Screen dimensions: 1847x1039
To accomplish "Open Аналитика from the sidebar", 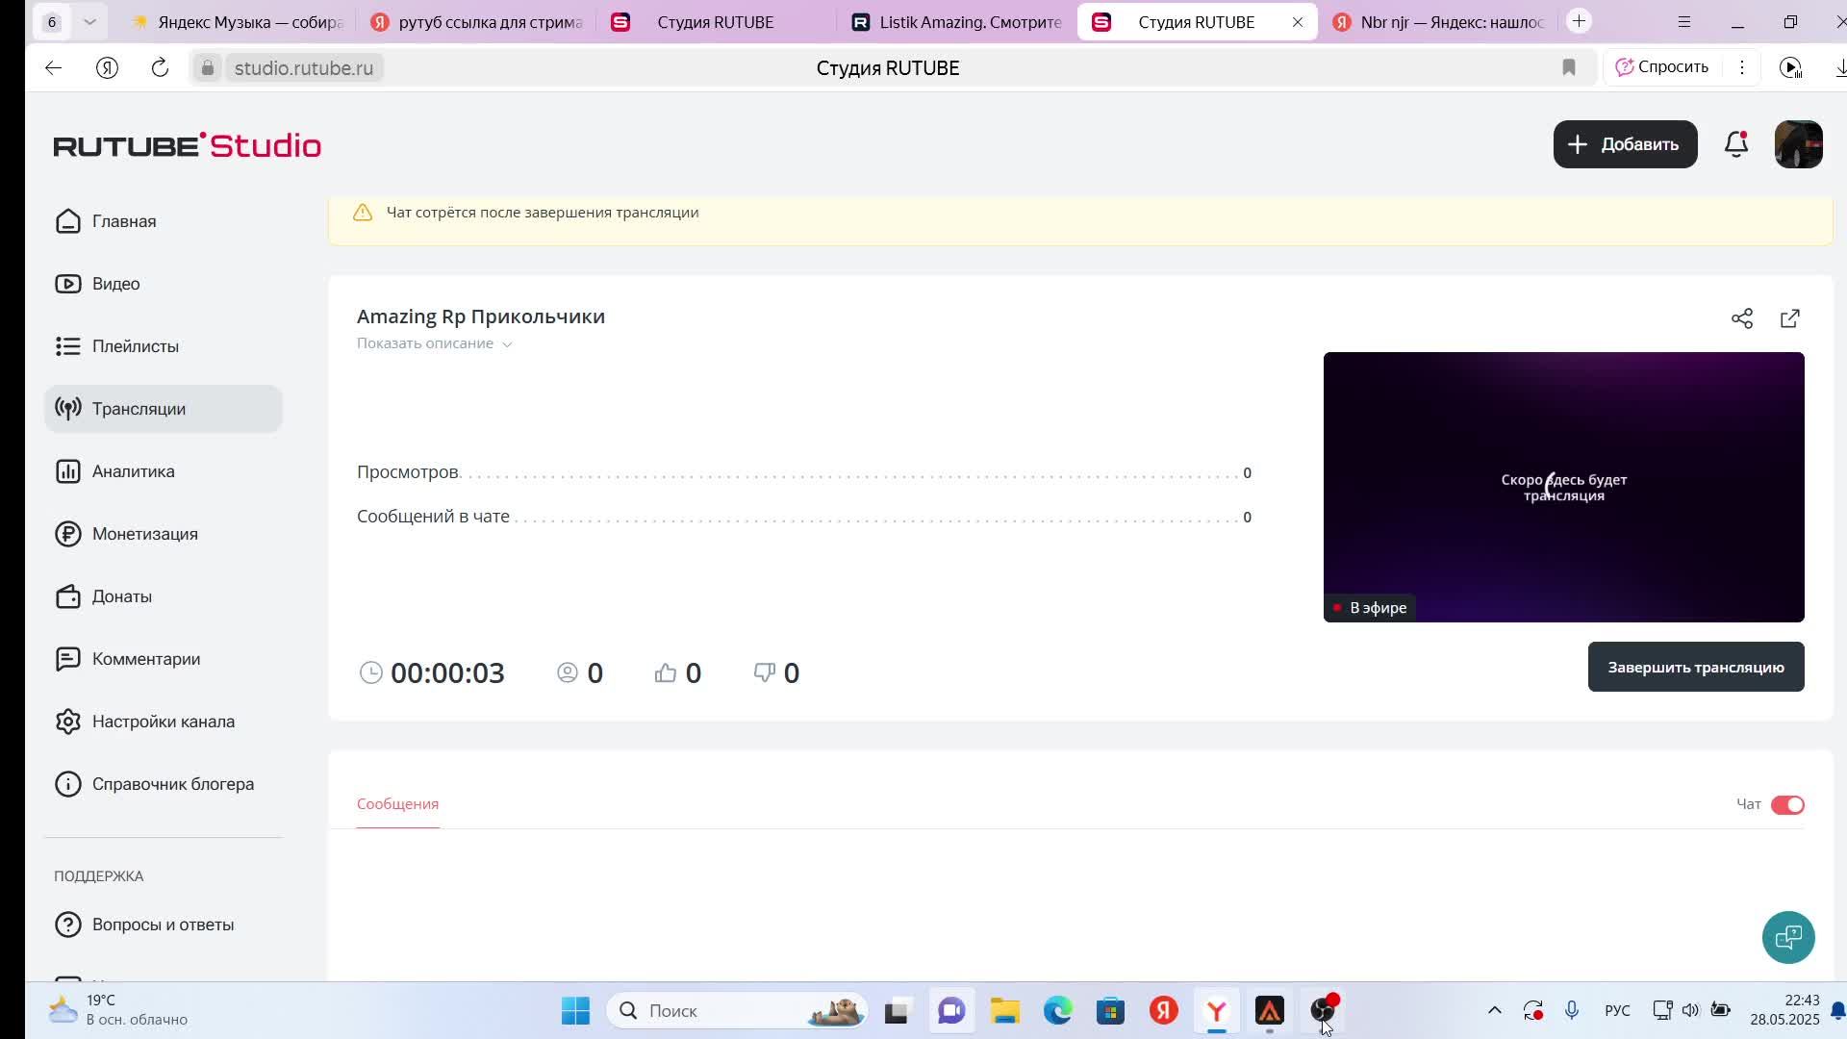I will pyautogui.click(x=133, y=471).
